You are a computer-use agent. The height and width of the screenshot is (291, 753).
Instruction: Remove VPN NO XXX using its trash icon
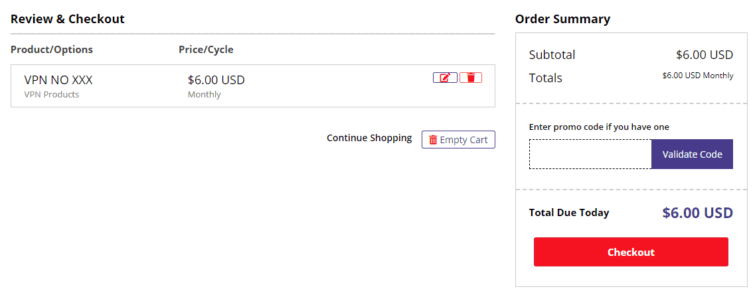471,78
